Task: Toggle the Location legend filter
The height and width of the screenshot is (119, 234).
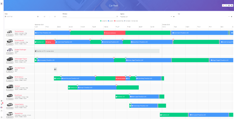Action: pos(111,21)
